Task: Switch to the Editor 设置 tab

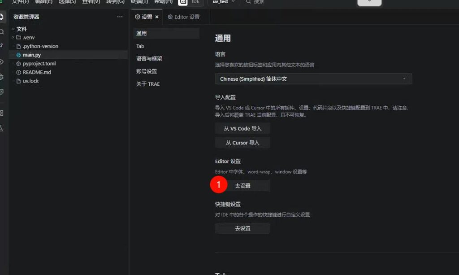Action: pyautogui.click(x=184, y=17)
